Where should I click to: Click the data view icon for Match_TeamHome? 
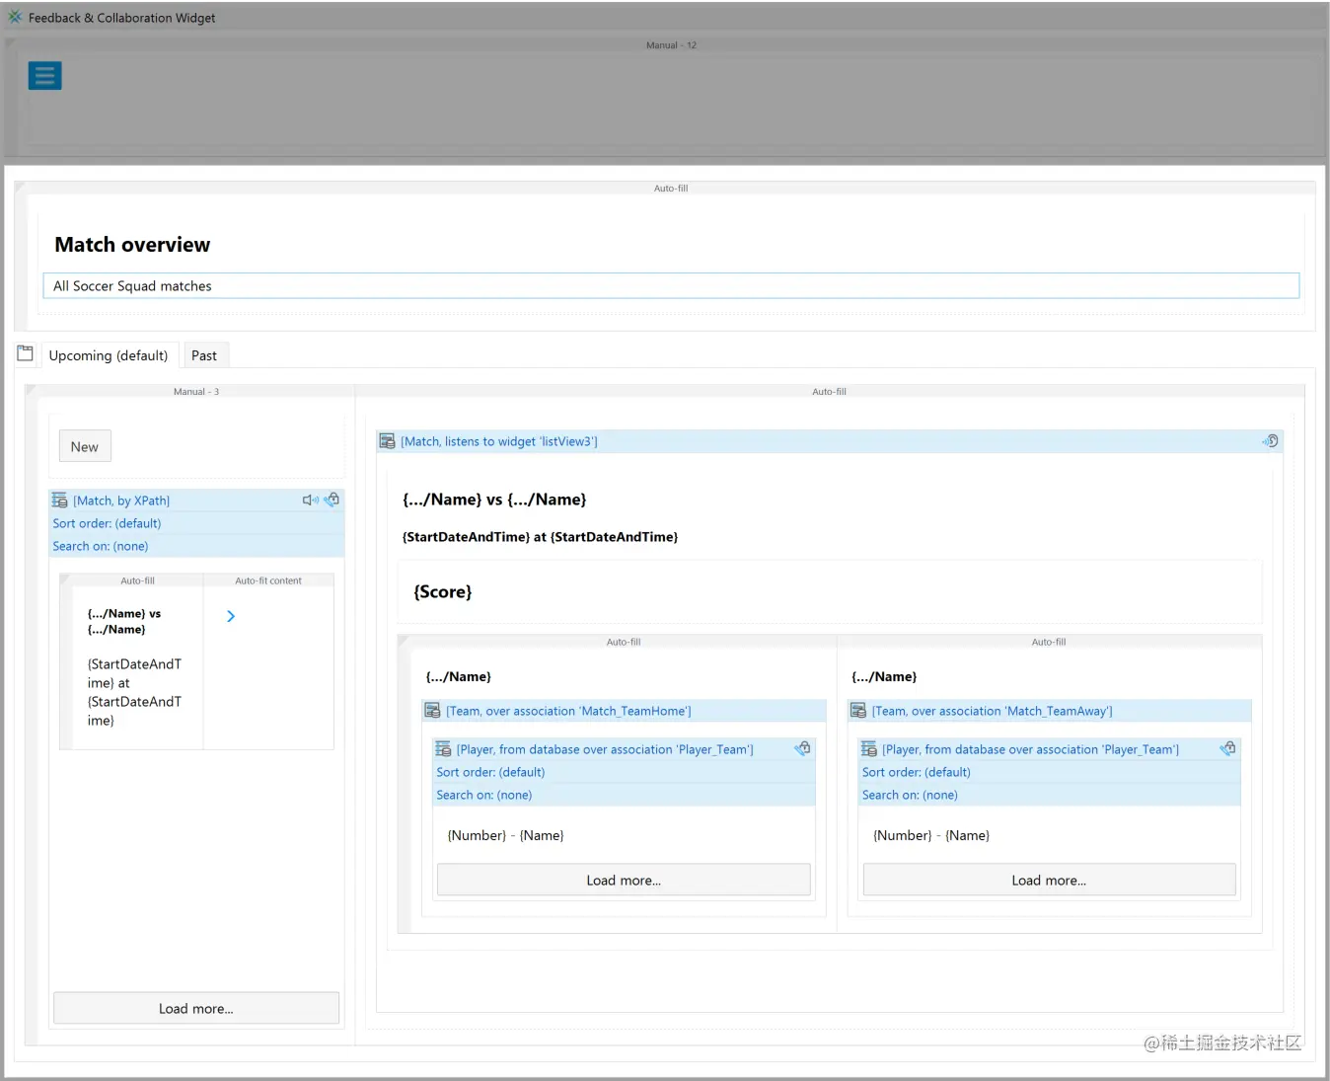(432, 711)
